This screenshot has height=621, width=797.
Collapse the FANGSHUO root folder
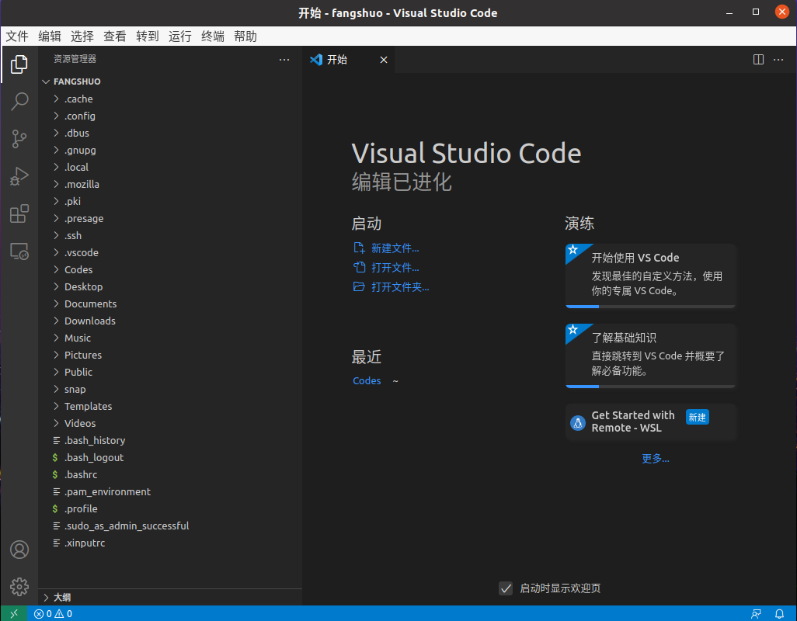[46, 82]
